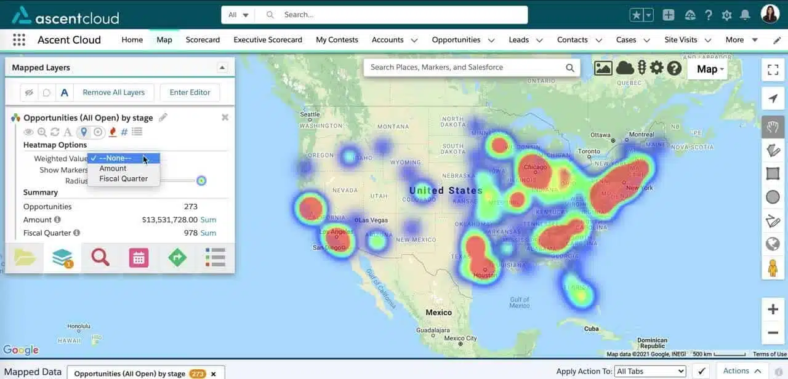Open the routes direction panel icon
The width and height of the screenshot is (788, 379).
(x=177, y=257)
